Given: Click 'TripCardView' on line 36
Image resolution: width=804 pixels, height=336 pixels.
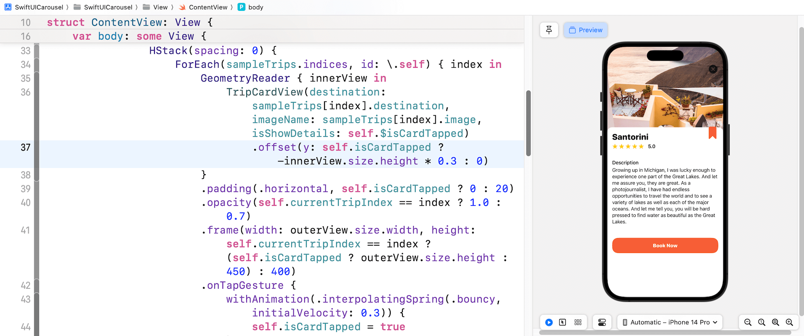Looking at the screenshot, I should tap(265, 92).
